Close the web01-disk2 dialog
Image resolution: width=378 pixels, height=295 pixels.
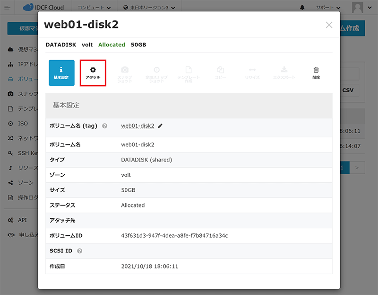click(329, 25)
